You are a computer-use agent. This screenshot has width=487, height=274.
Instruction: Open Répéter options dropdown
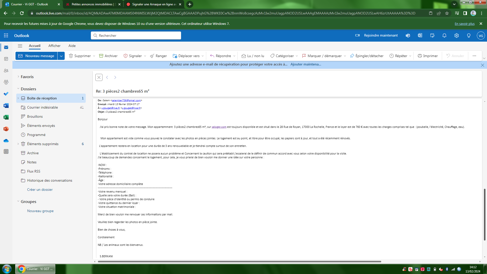point(410,56)
